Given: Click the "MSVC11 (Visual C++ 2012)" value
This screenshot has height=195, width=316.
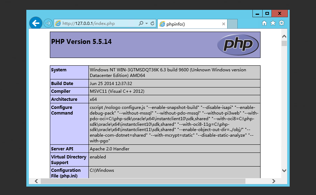Looking at the screenshot, I should (x=117, y=91).
